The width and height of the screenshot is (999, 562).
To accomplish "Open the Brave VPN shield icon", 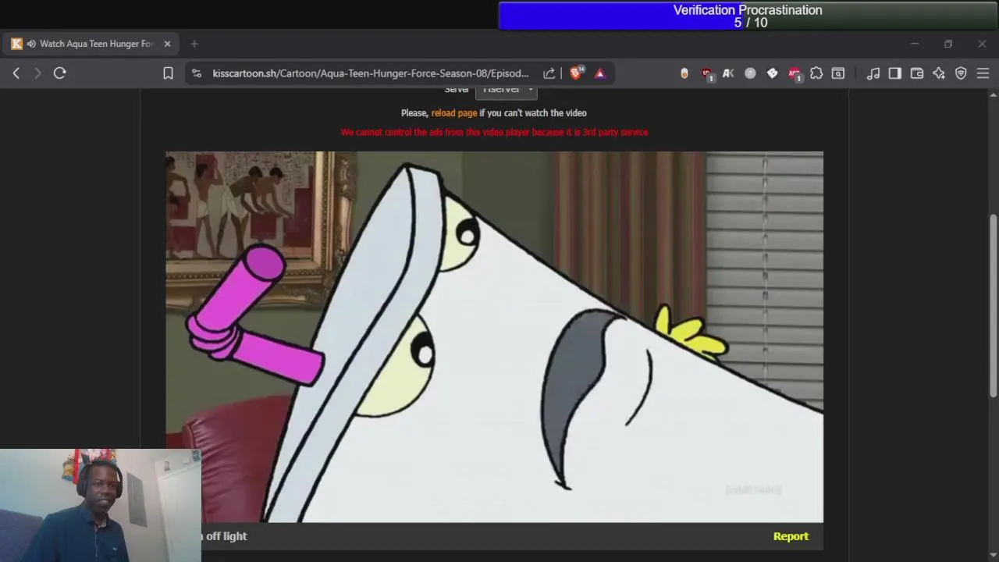I will click(961, 73).
